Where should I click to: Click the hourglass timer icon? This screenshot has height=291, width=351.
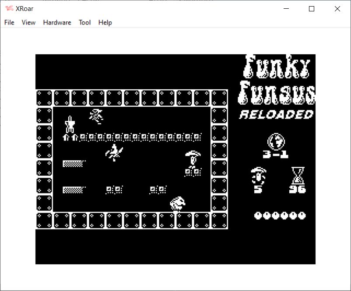pyautogui.click(x=298, y=176)
